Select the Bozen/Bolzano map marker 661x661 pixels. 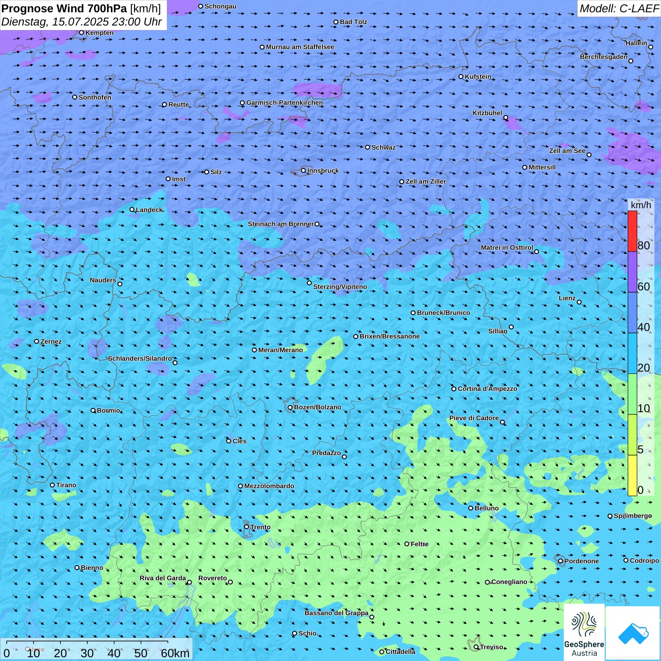click(x=290, y=407)
